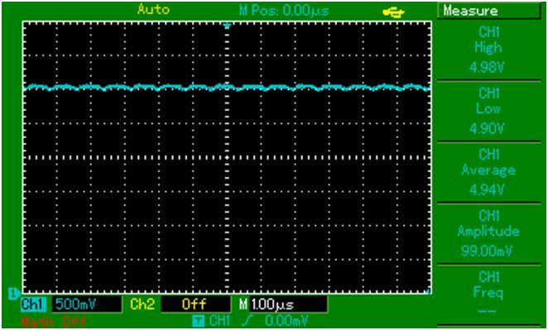Toggle the Math Off label
The image size is (548, 330).
[x=54, y=321]
